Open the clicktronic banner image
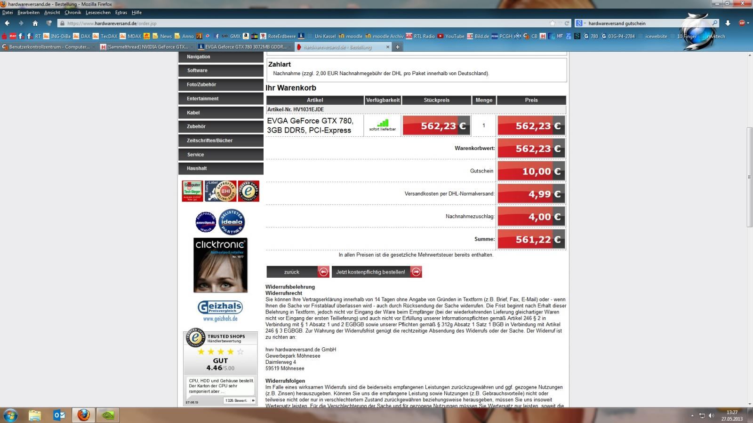Screen dimensions: 753x423 coord(220,265)
